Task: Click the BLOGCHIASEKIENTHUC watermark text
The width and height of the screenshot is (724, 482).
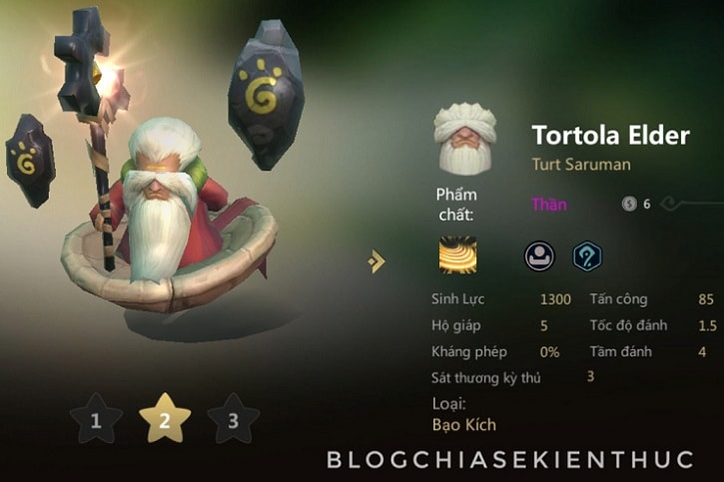Action: coord(510,459)
